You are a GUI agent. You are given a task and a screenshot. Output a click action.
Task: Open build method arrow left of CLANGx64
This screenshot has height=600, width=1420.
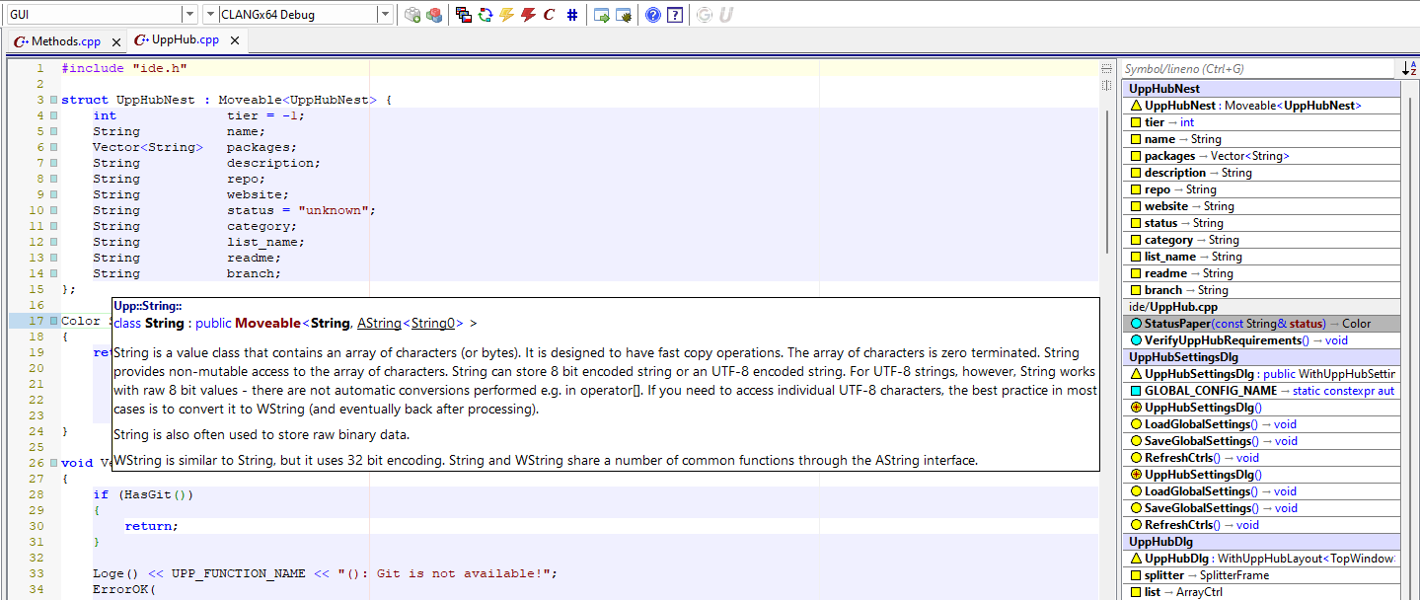click(x=210, y=15)
